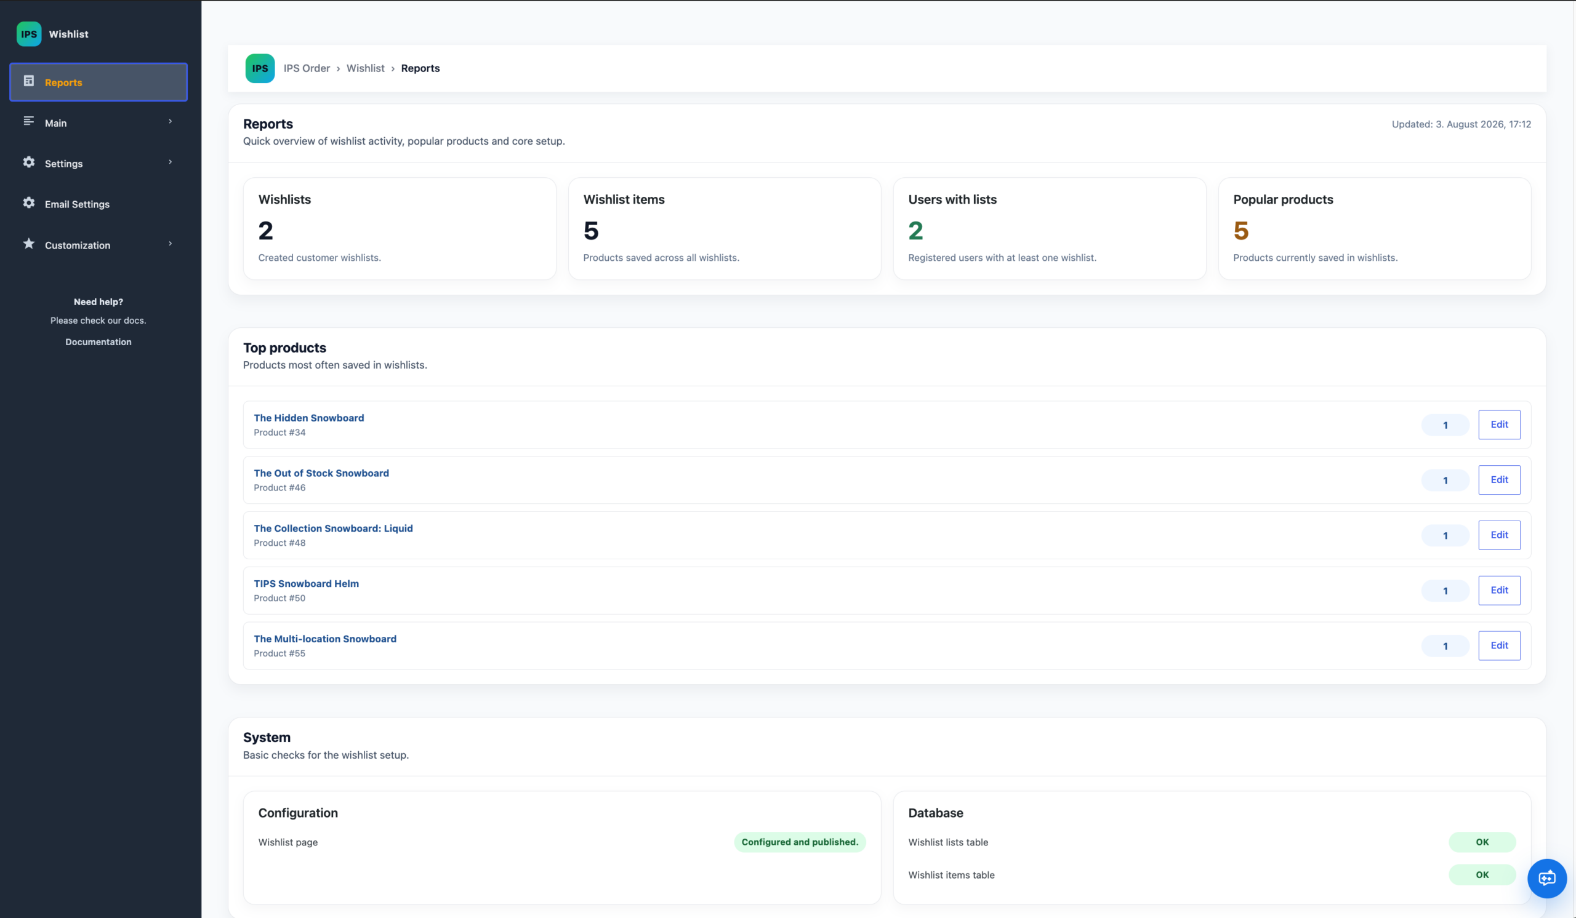Image resolution: width=1576 pixels, height=918 pixels.
Task: Open The Multi-location Snowboard link
Action: click(x=325, y=639)
